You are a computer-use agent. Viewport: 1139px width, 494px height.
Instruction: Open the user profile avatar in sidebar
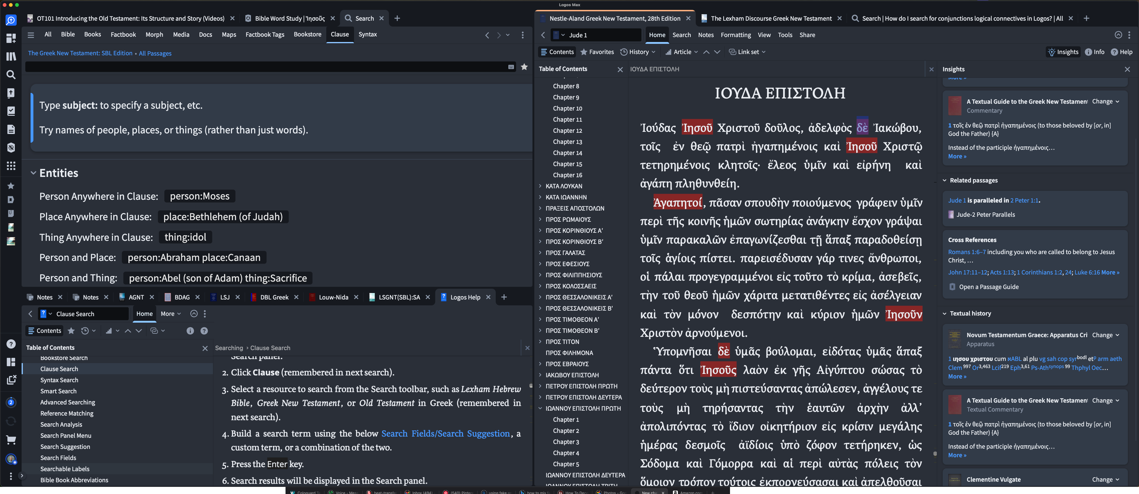pyautogui.click(x=11, y=459)
